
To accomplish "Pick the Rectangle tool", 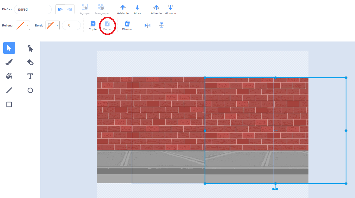I will (9, 104).
